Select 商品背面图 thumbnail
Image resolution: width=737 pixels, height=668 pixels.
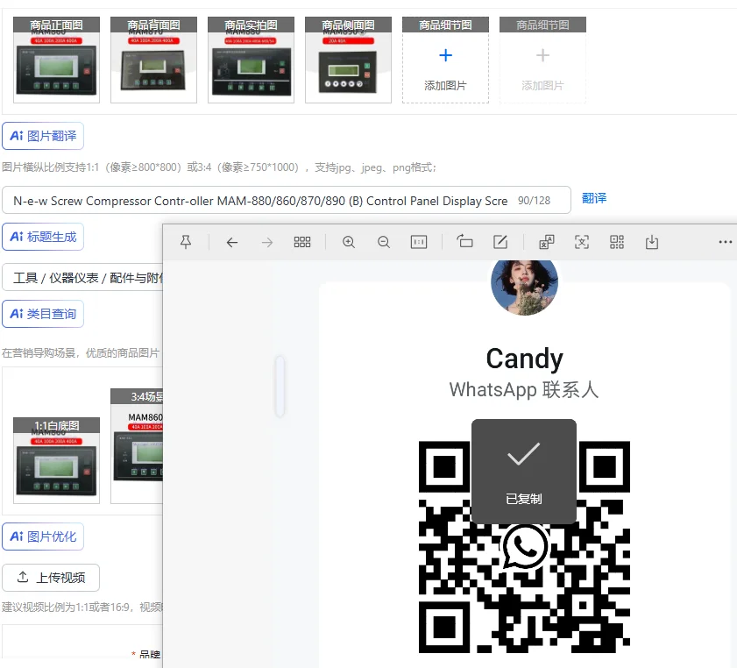pos(153,60)
